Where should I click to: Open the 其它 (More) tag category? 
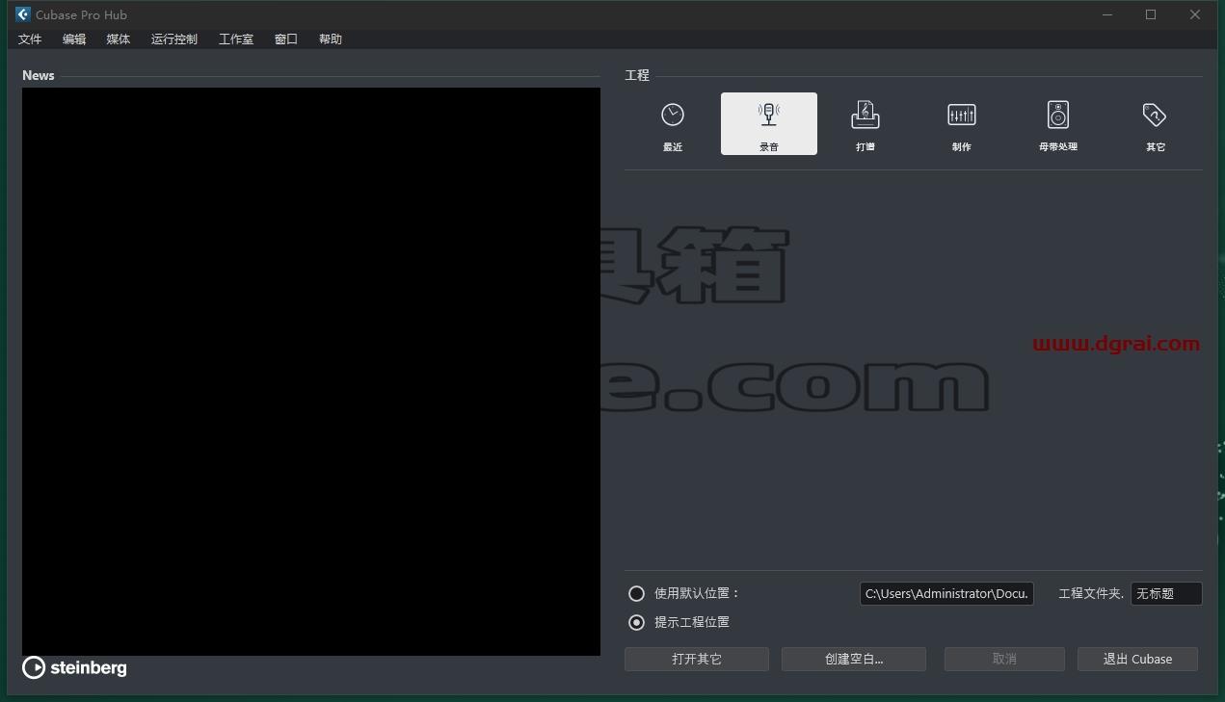point(1155,124)
